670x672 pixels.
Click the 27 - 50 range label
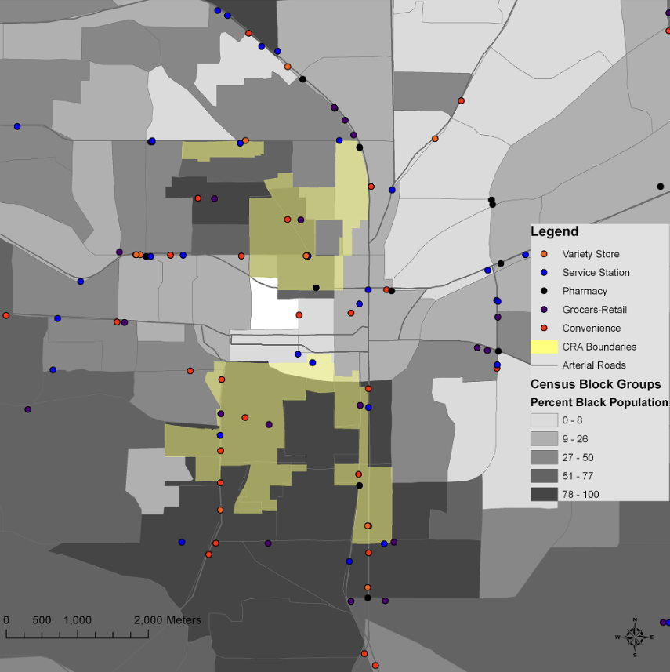tap(578, 457)
